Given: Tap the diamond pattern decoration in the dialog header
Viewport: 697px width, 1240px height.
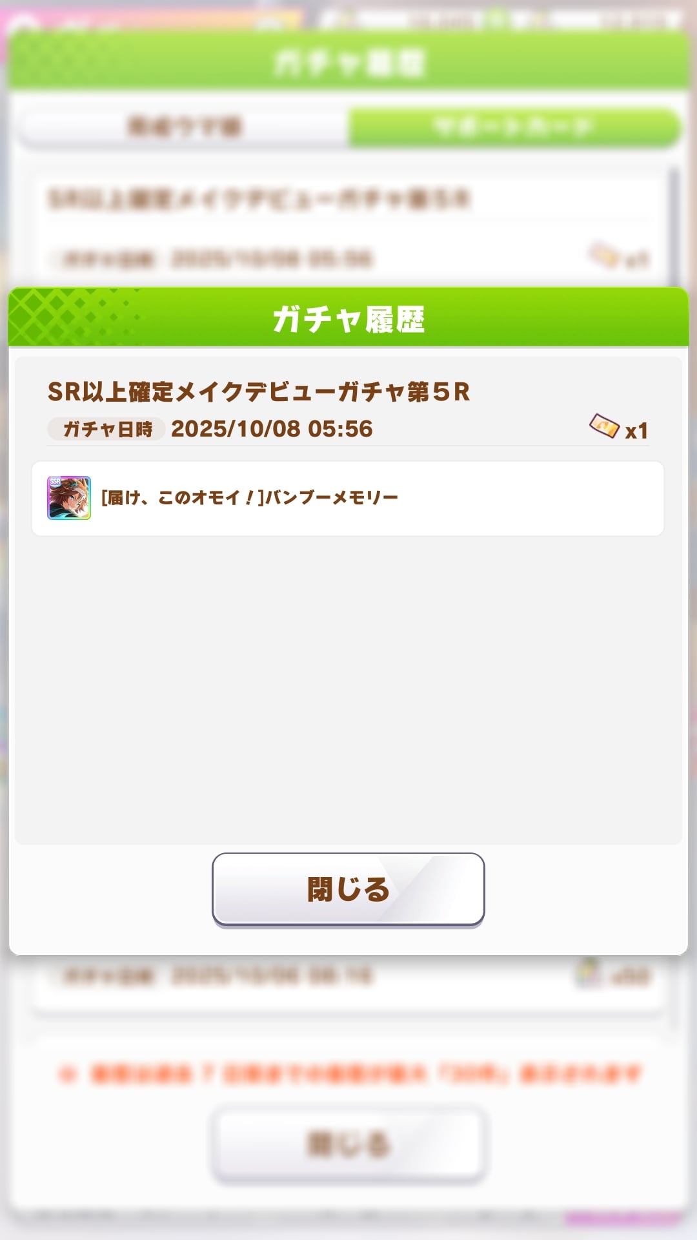Looking at the screenshot, I should [x=71, y=316].
